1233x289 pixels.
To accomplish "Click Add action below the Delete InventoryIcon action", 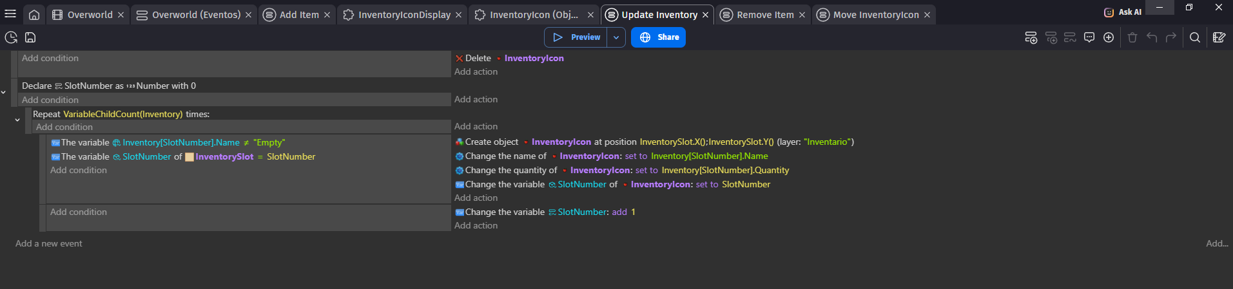I will [x=476, y=71].
